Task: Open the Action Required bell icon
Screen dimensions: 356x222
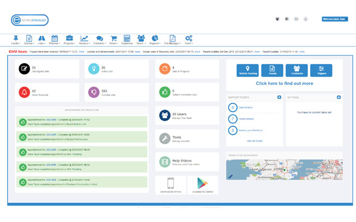Action: click(x=25, y=92)
